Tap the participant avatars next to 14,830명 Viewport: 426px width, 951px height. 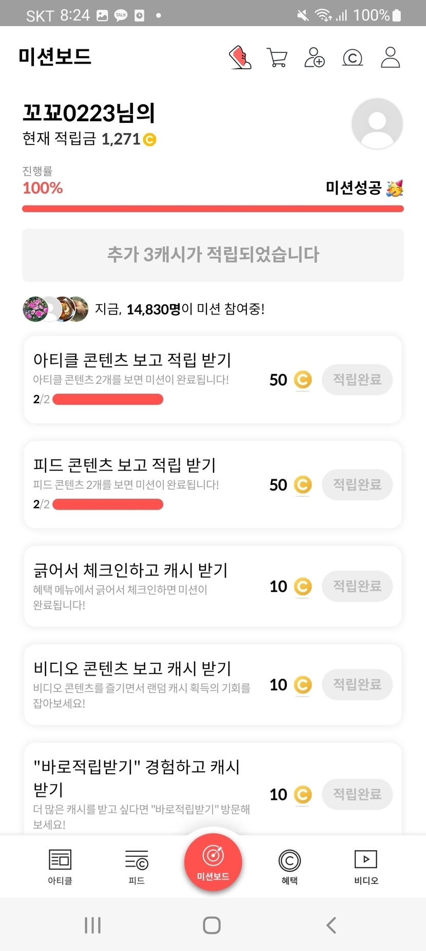point(55,309)
